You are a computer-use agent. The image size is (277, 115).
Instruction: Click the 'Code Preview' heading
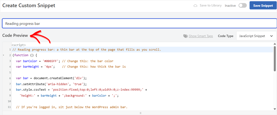pos(15,35)
